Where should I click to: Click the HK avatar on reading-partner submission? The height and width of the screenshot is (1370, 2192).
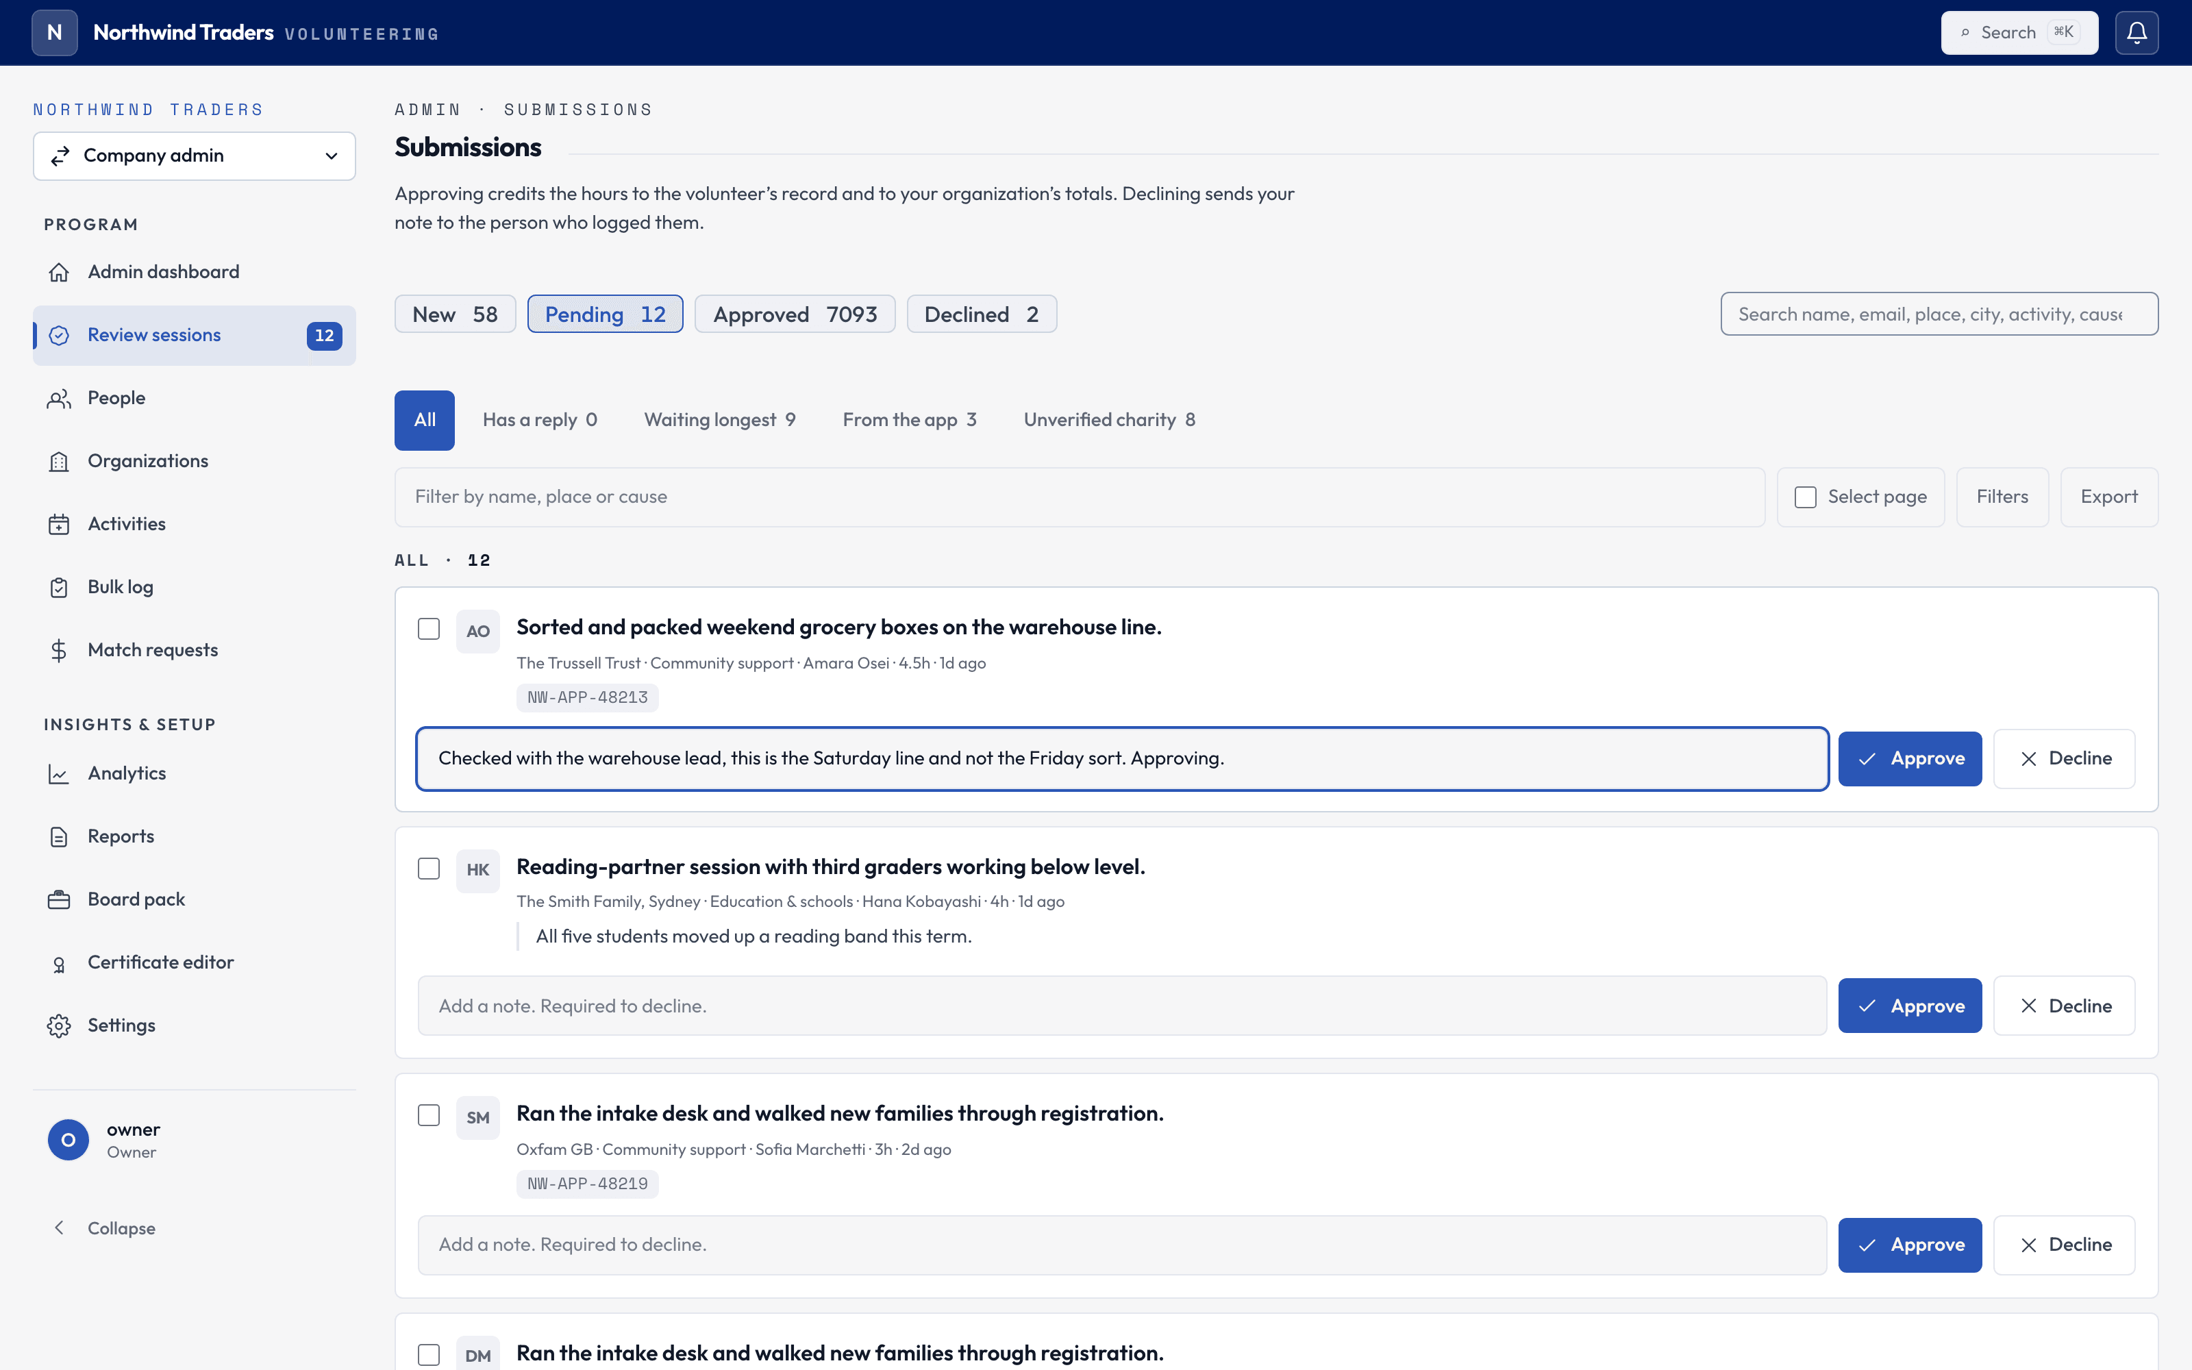pos(477,870)
